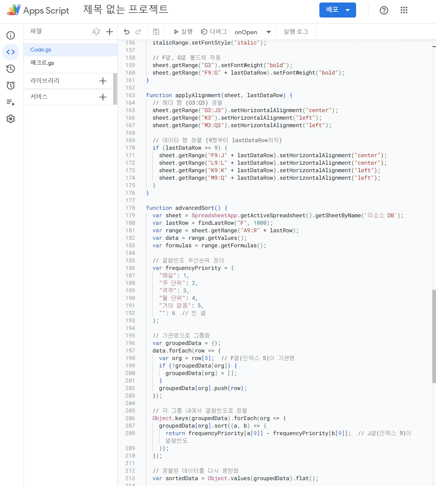
Task: Save the project with disk icon
Action: click(156, 32)
